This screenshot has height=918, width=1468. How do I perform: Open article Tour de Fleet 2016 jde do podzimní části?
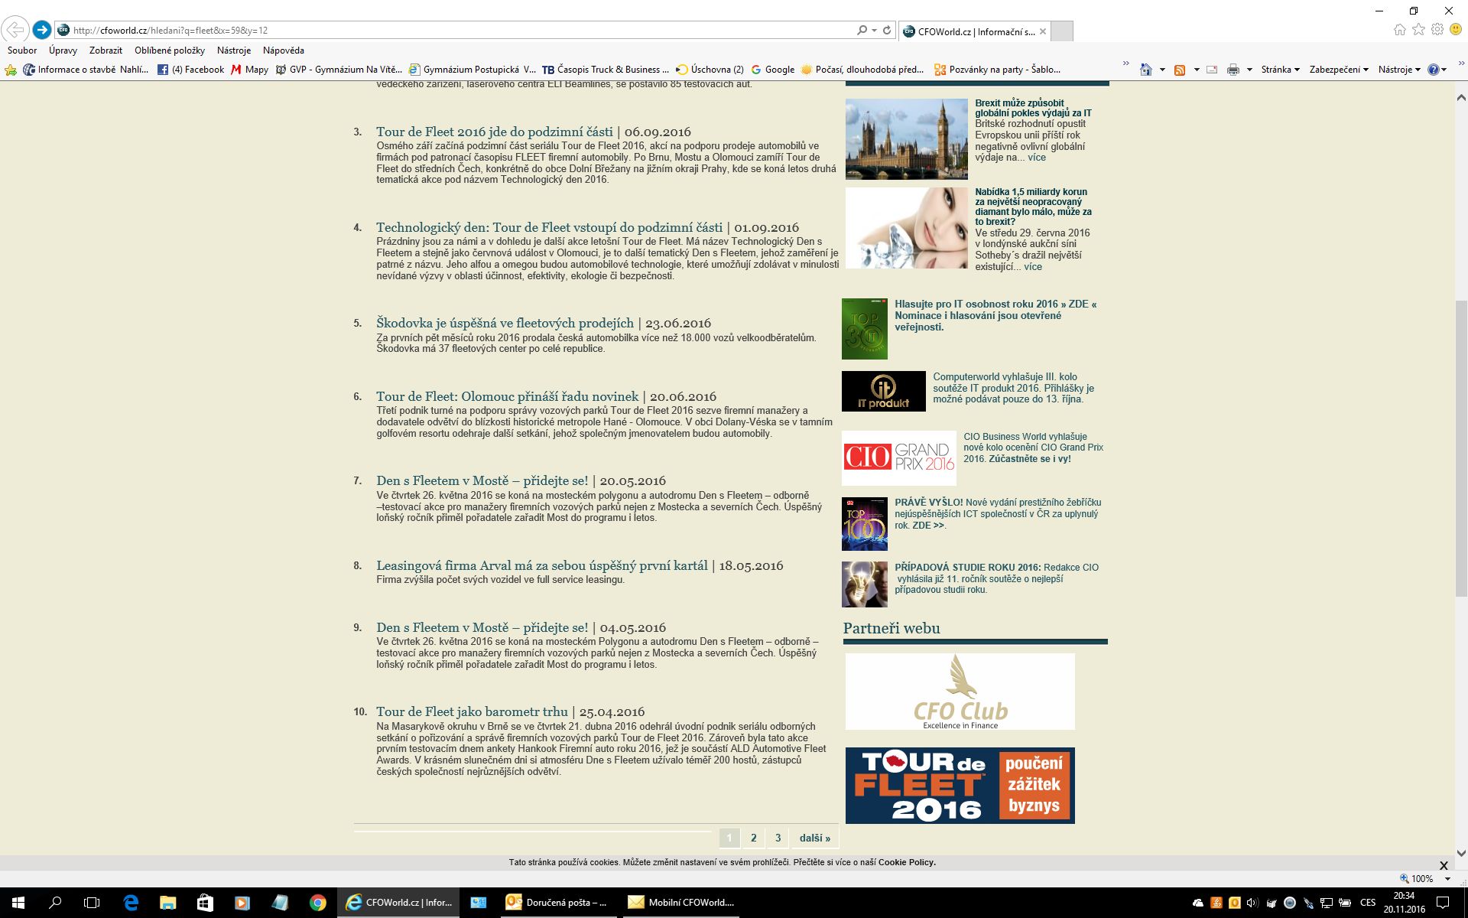495,132
